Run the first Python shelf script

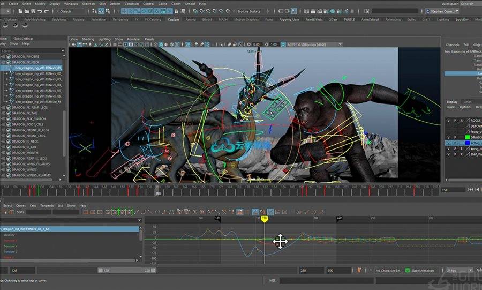5,25
